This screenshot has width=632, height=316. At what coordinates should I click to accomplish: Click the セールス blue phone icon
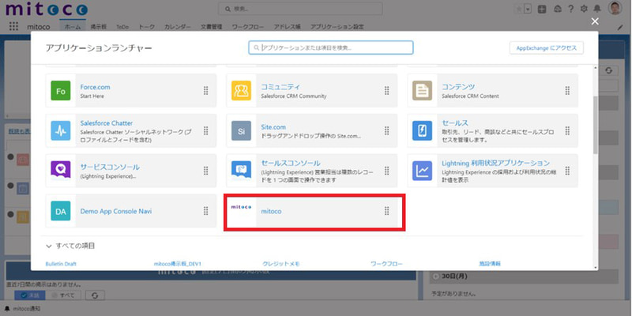coord(422,130)
